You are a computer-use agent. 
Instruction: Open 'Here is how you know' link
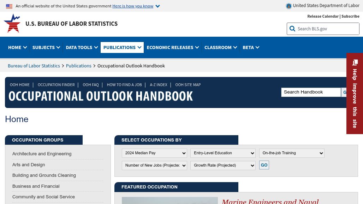click(x=133, y=6)
